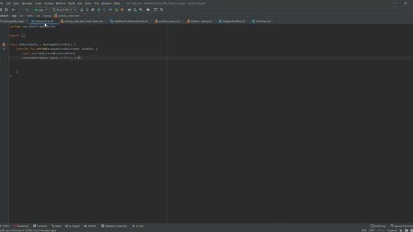413x232 pixels.
Task: Click the class gutter icon beside MainActivity
Action: [x=4, y=44]
